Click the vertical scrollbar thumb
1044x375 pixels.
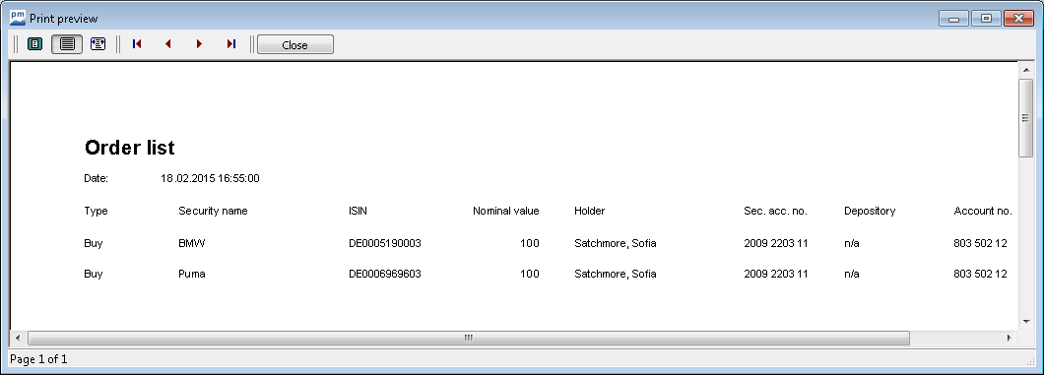(x=1026, y=118)
